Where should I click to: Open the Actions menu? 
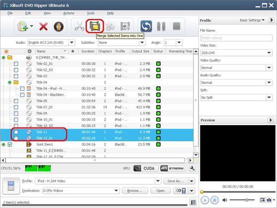tap(69, 13)
